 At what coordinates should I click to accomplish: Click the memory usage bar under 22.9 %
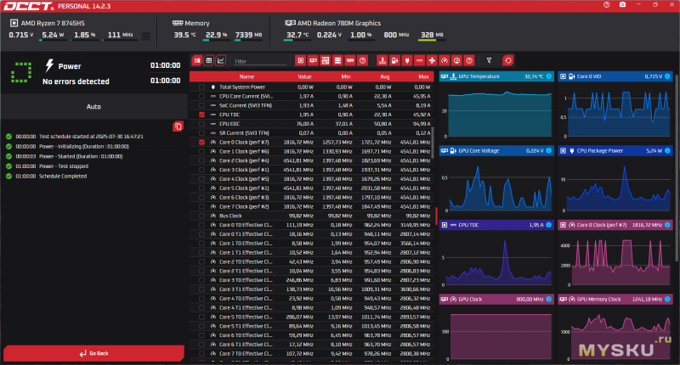216,40
